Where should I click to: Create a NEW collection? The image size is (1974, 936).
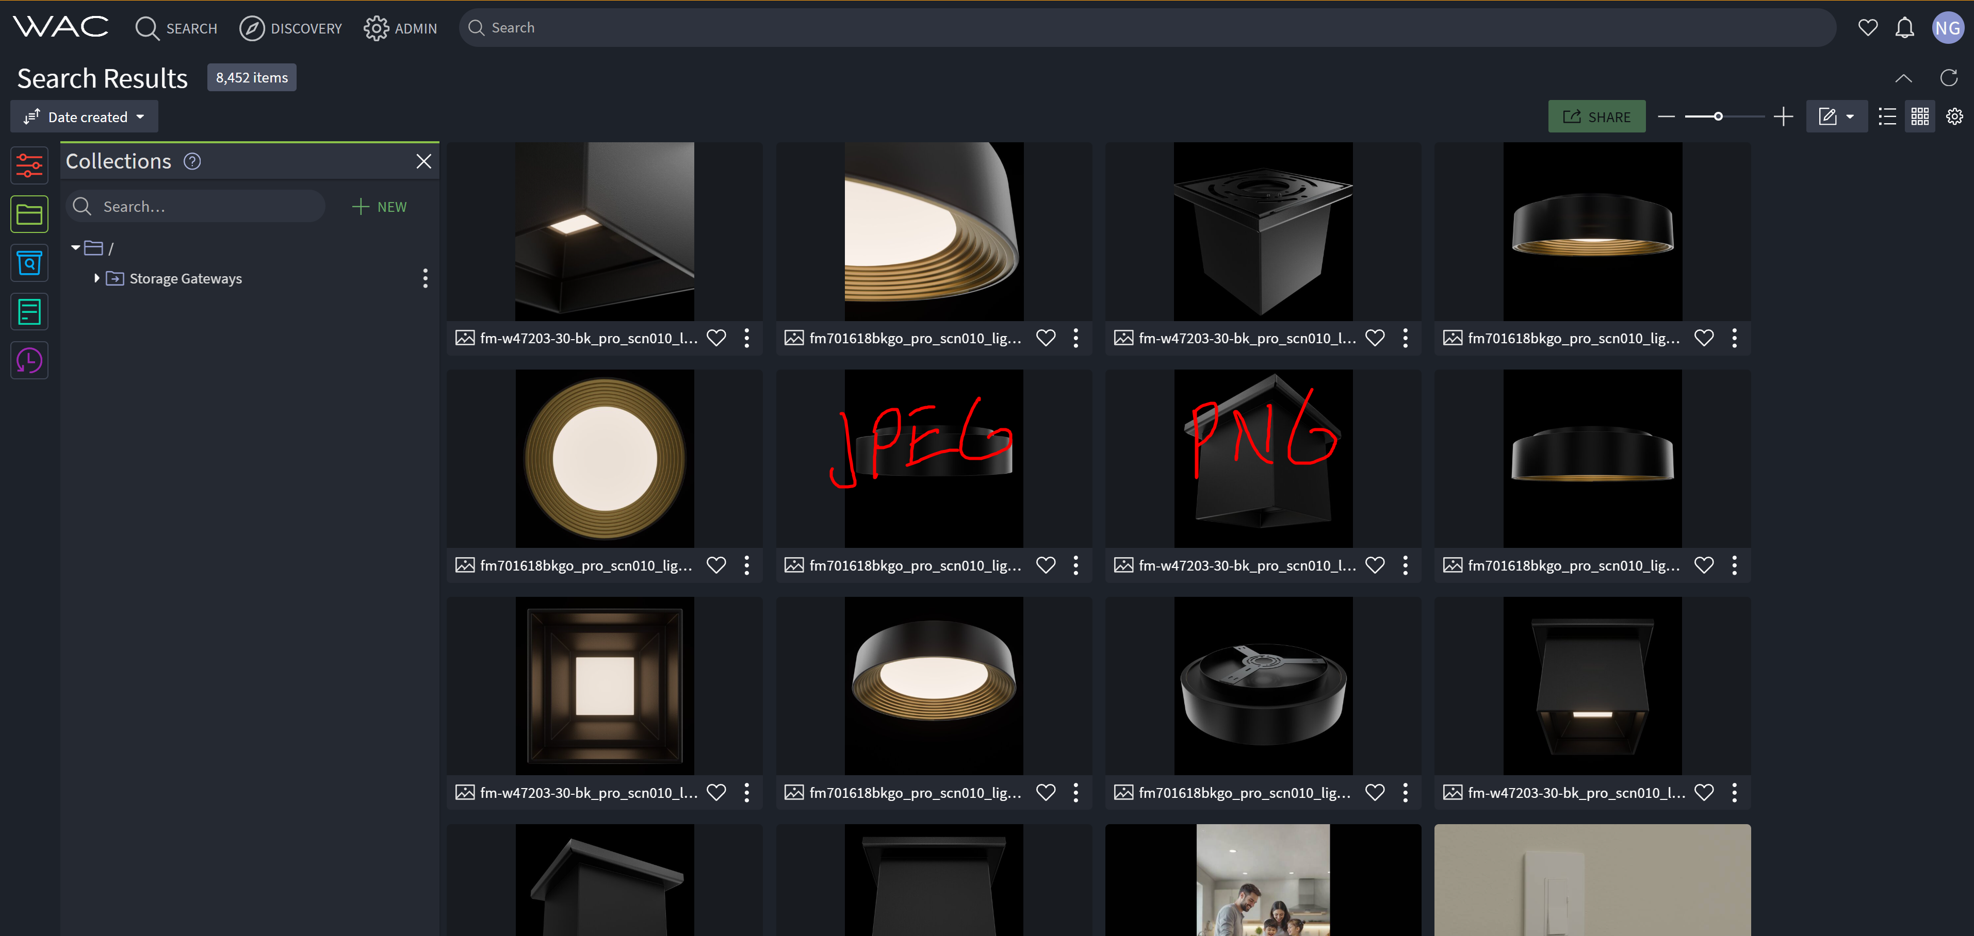click(x=379, y=207)
